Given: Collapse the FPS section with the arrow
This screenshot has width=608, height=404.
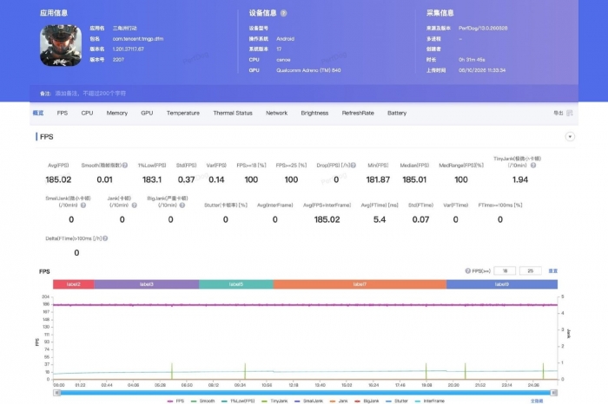Looking at the screenshot, I should tap(570, 137).
